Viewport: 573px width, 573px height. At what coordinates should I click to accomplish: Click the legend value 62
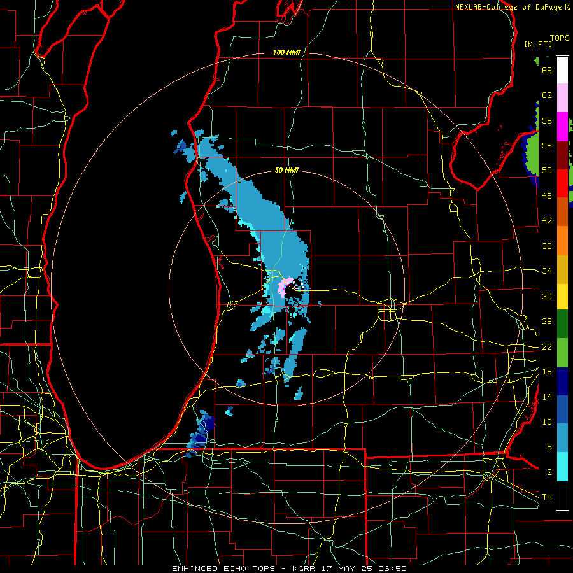547,95
